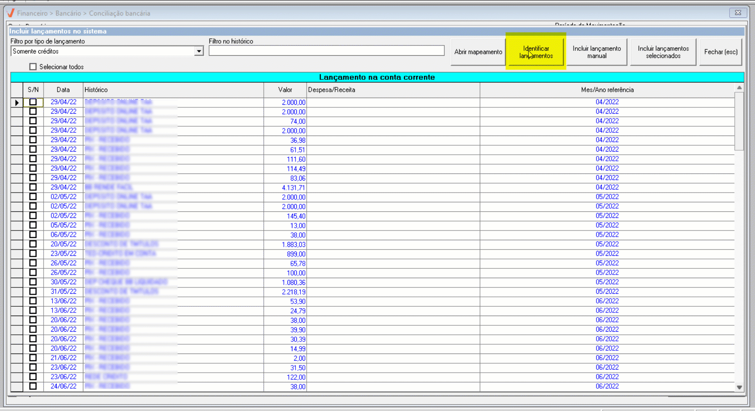Image resolution: width=755 pixels, height=411 pixels.
Task: Click the Histórico column header
Action: pyautogui.click(x=173, y=90)
